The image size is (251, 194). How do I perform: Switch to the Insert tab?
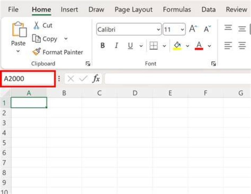69,9
